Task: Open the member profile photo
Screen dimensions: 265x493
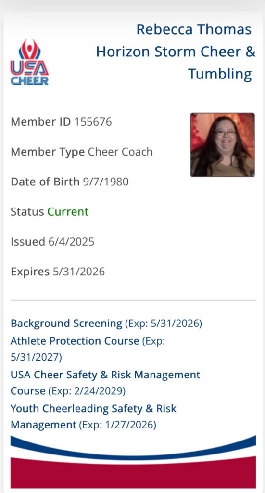Action: [223, 144]
